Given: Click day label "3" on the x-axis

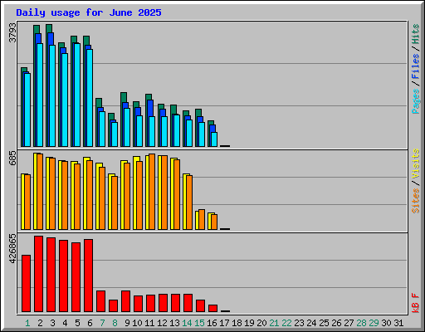Looking at the screenshot, I should coord(52,323).
